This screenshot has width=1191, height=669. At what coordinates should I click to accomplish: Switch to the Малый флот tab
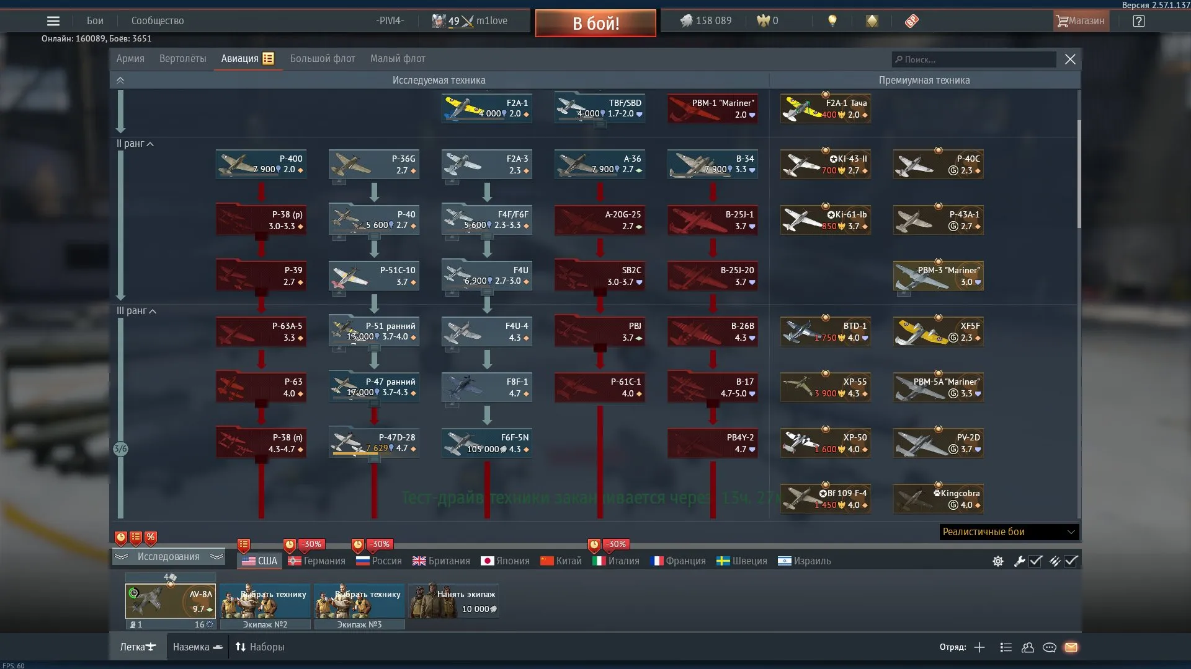click(398, 59)
